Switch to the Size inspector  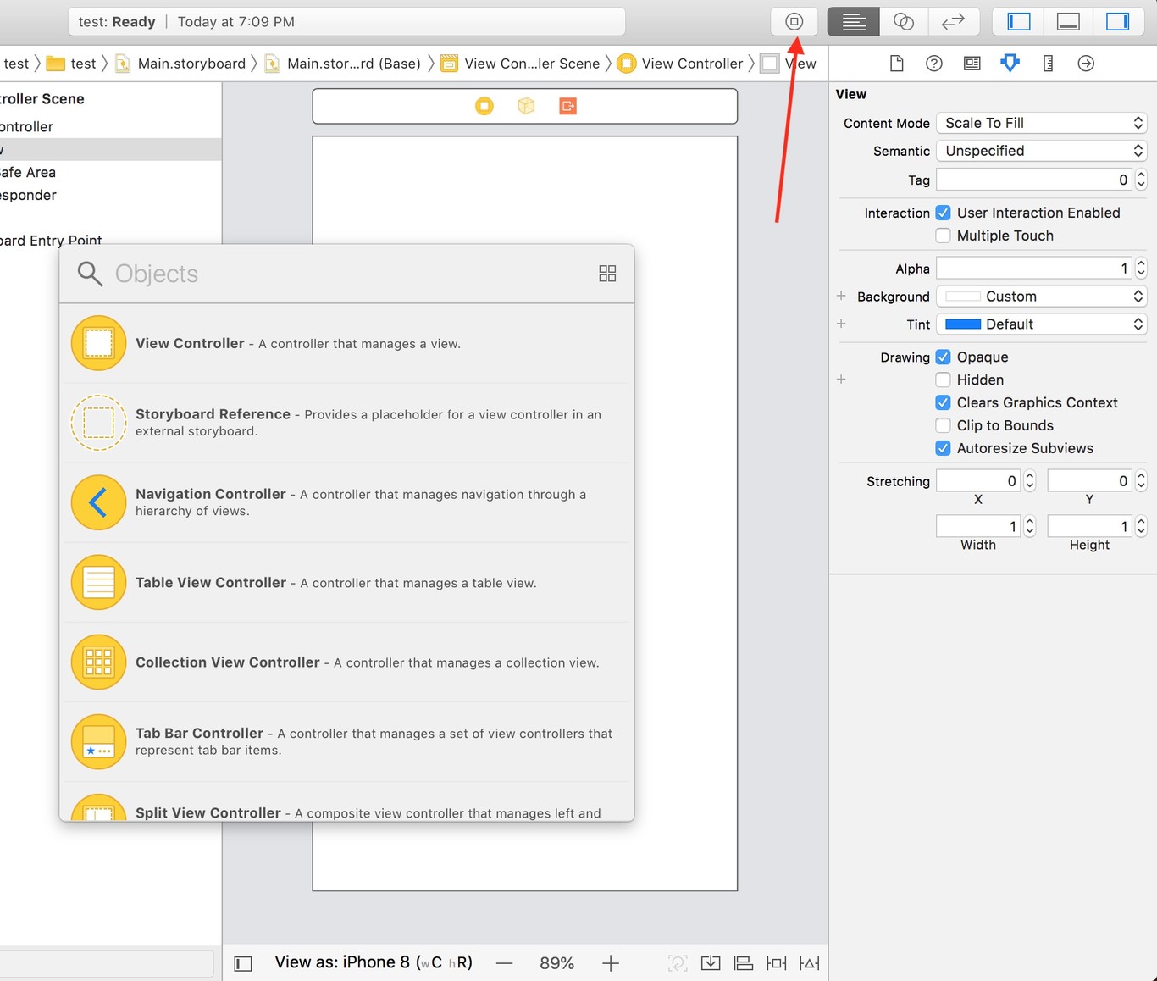pyautogui.click(x=1048, y=63)
